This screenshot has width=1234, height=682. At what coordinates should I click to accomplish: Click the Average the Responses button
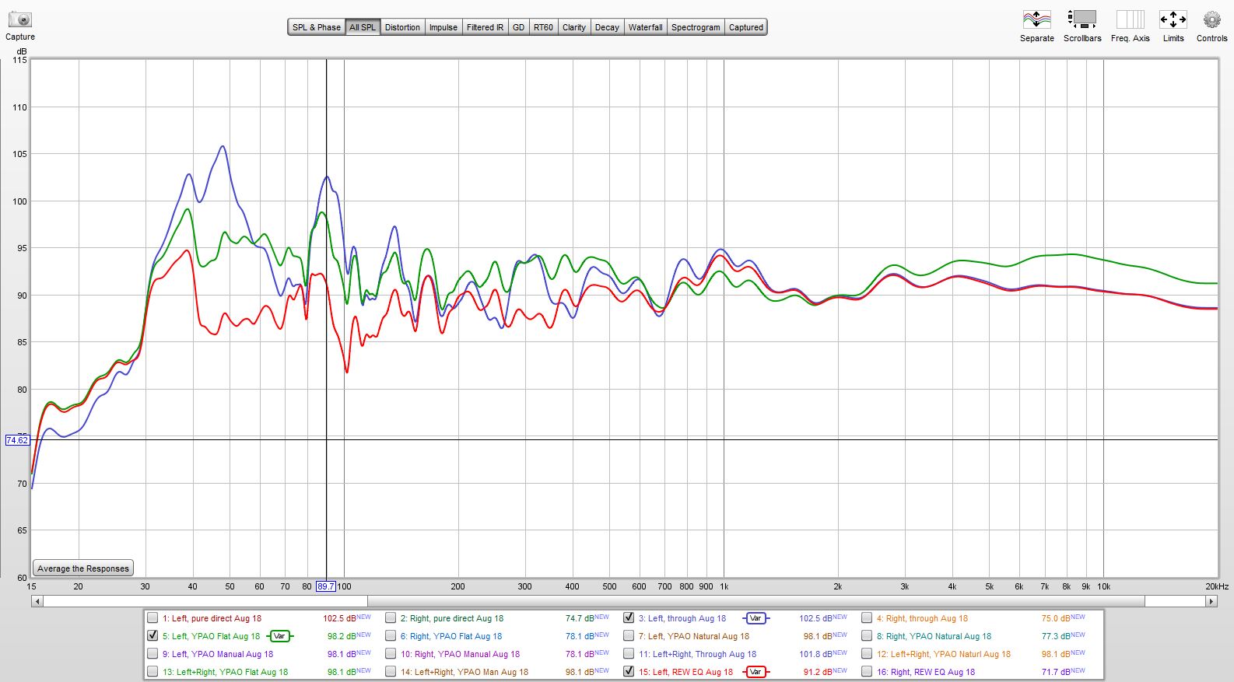pos(83,568)
